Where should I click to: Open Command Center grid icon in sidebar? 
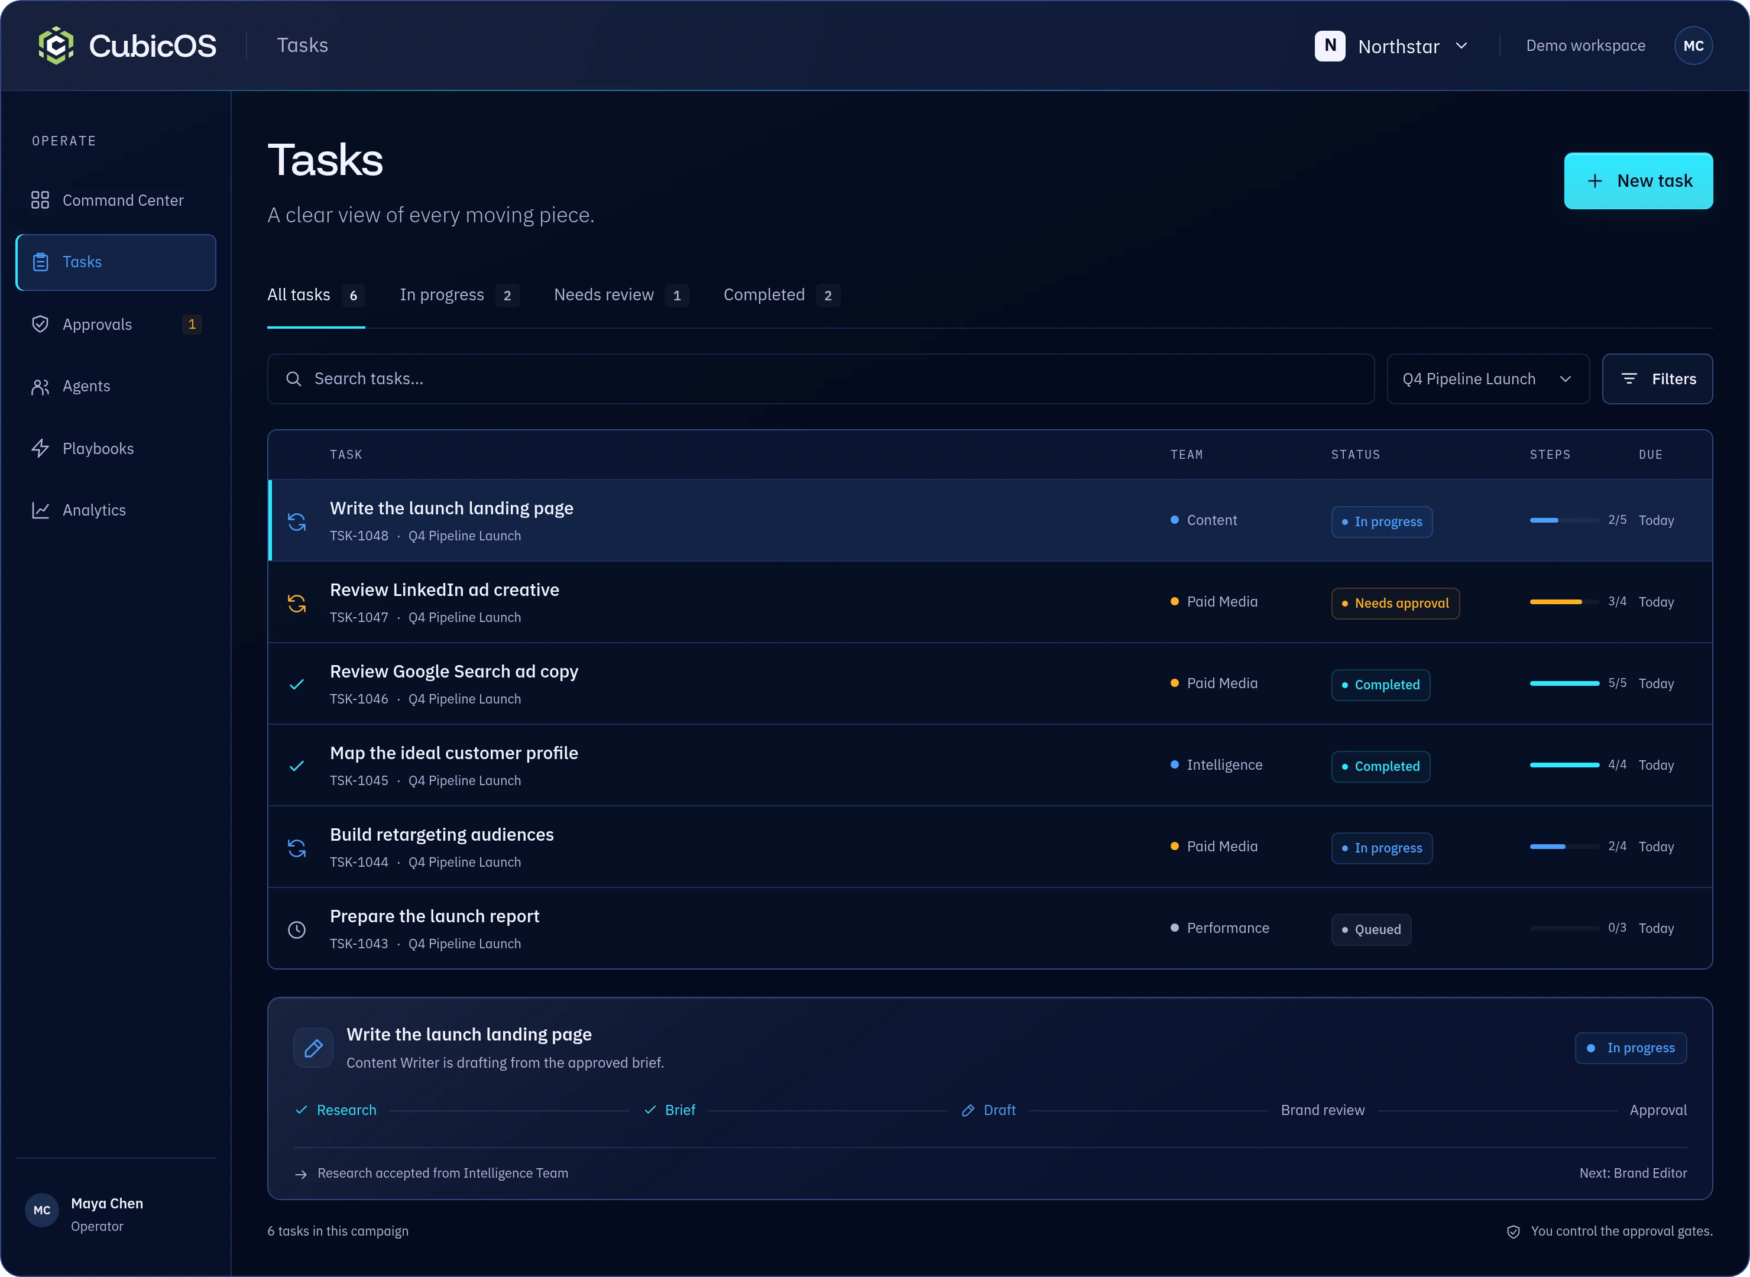(x=40, y=200)
